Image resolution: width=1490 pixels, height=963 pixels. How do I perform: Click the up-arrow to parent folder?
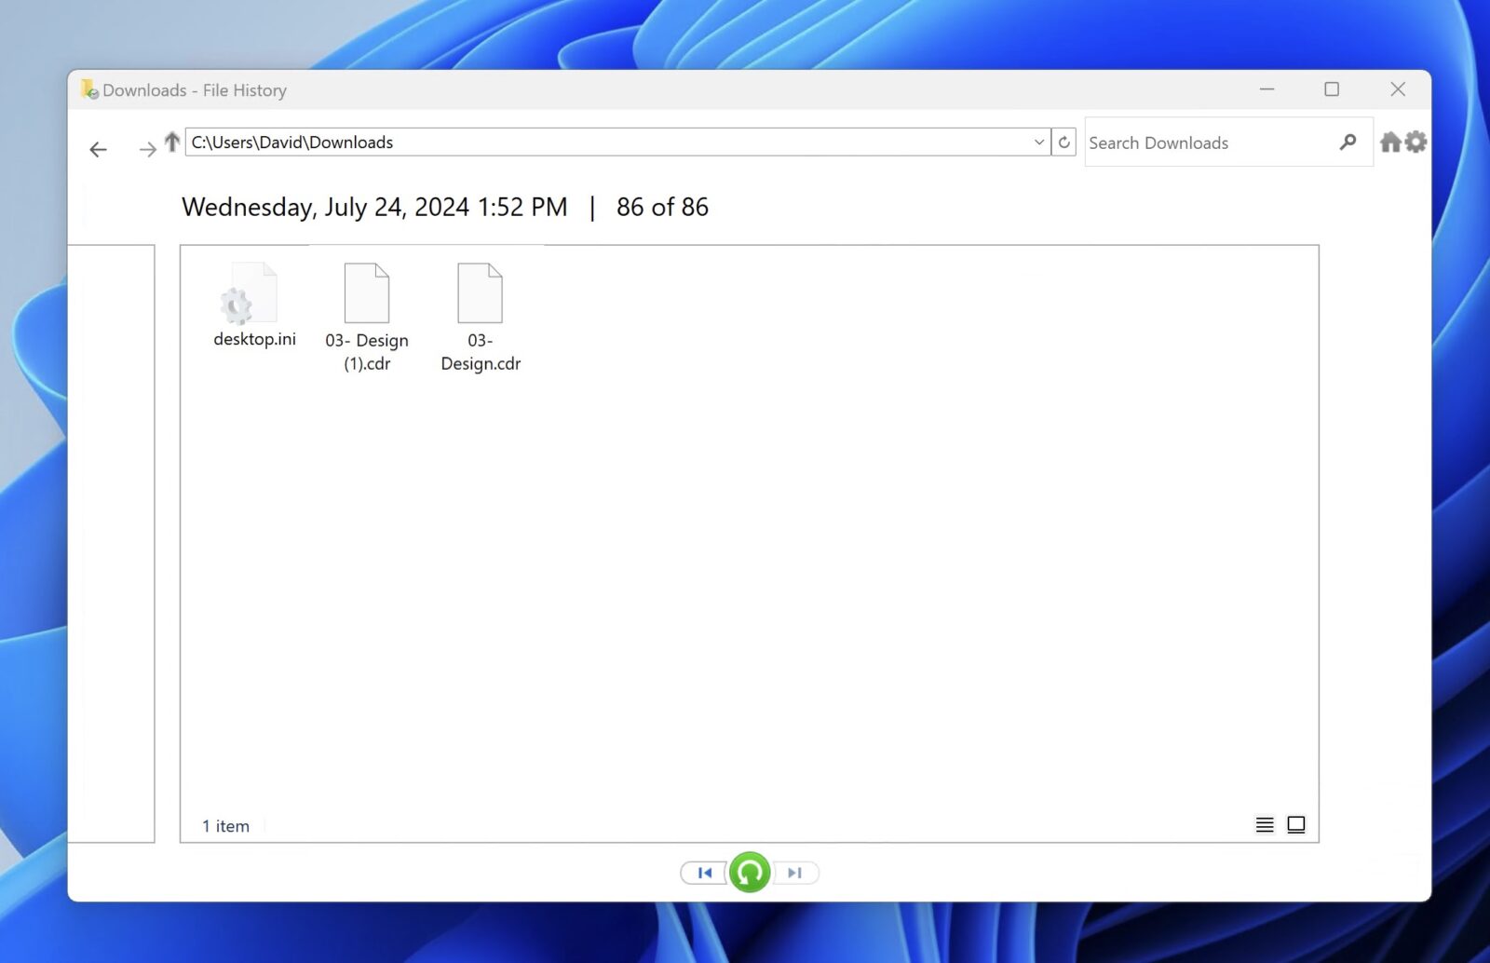(x=172, y=142)
